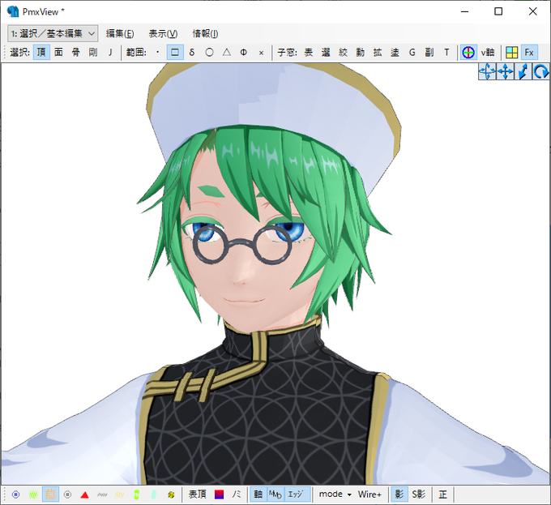Click the four-pane yellow grid icon
The image size is (551, 505).
[x=511, y=53]
